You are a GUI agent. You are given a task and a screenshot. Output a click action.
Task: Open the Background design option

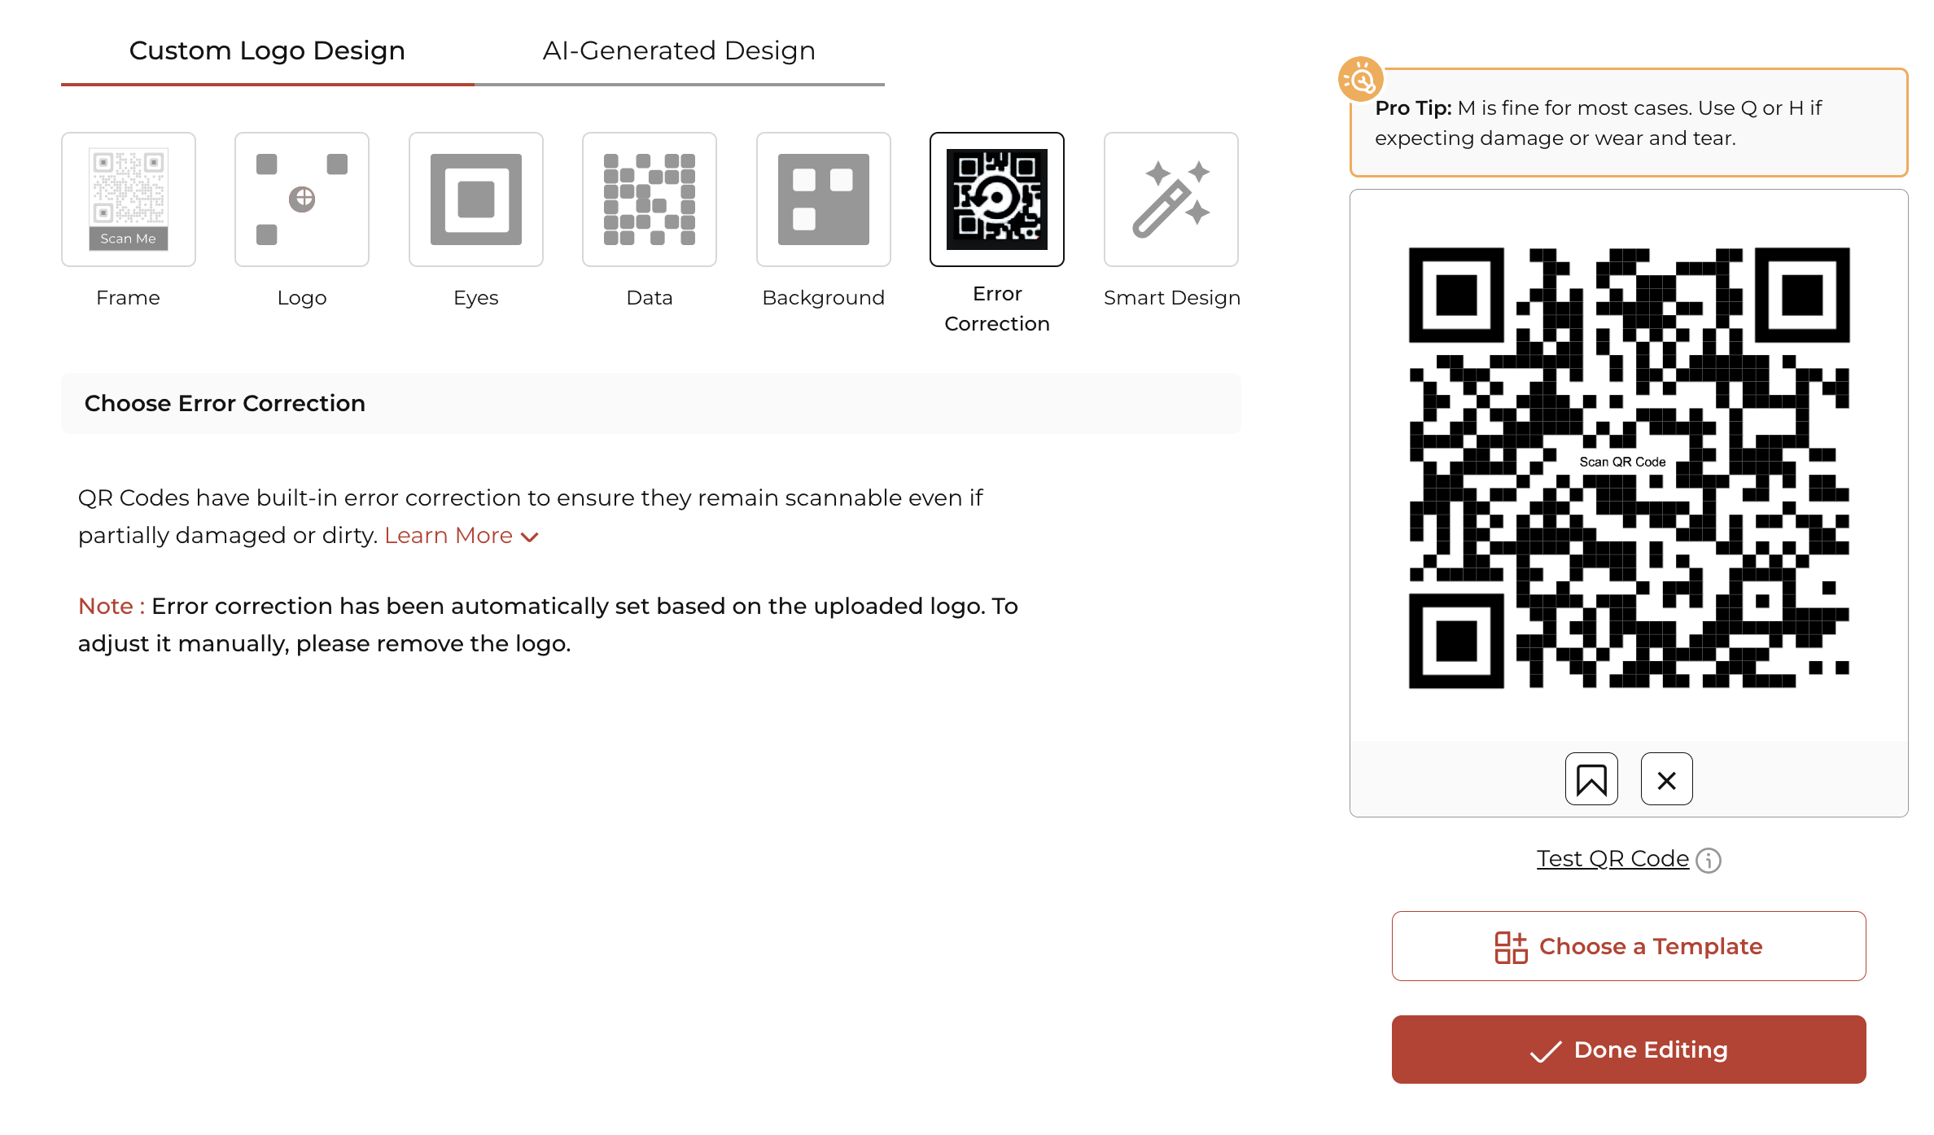(x=824, y=199)
